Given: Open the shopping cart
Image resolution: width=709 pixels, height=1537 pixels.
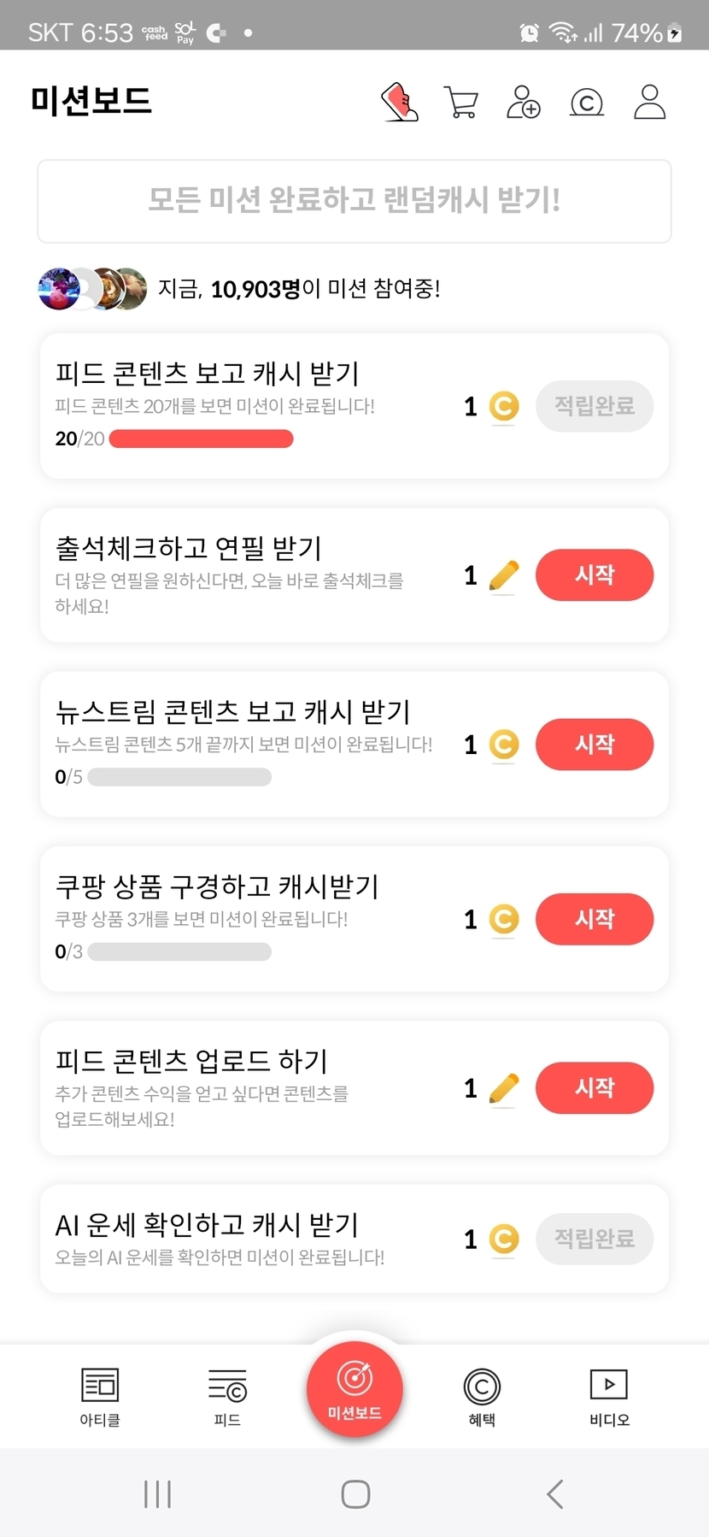Looking at the screenshot, I should point(461,102).
